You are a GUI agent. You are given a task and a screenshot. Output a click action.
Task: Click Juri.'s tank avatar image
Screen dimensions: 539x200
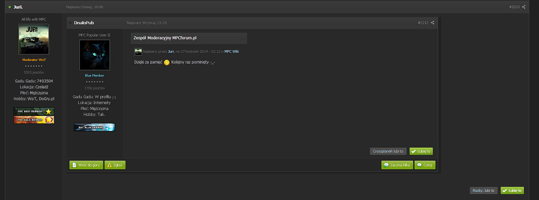[33, 39]
